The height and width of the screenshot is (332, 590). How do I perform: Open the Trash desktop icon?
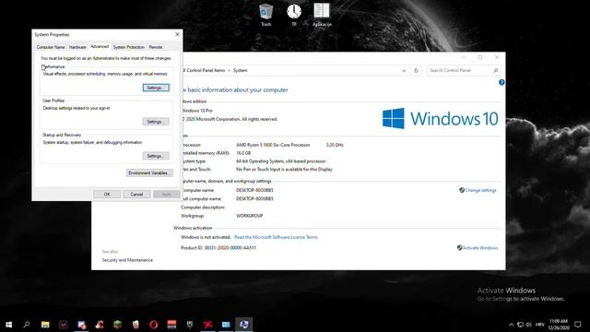coord(266,15)
